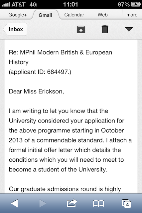Tap the Safari back arrow

click(15, 203)
